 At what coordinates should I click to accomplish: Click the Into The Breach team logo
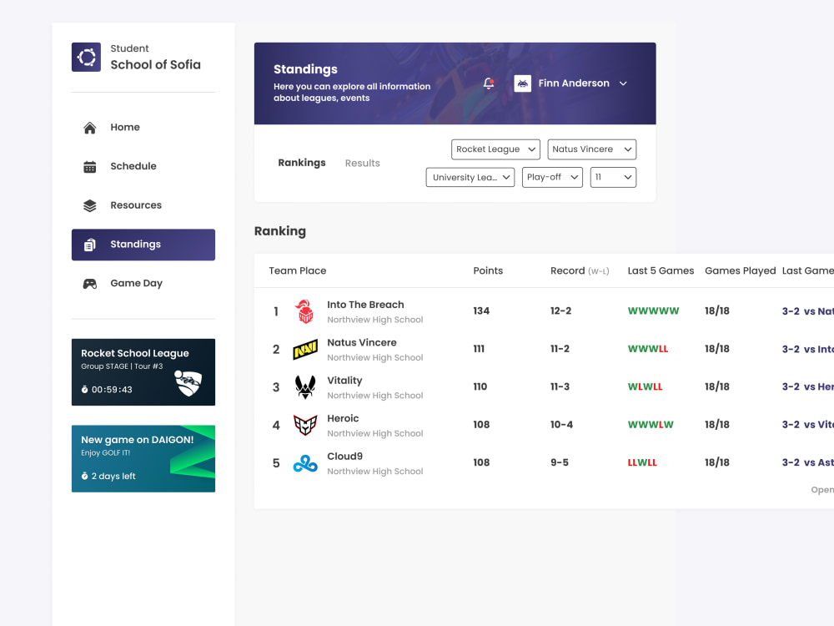click(x=305, y=310)
